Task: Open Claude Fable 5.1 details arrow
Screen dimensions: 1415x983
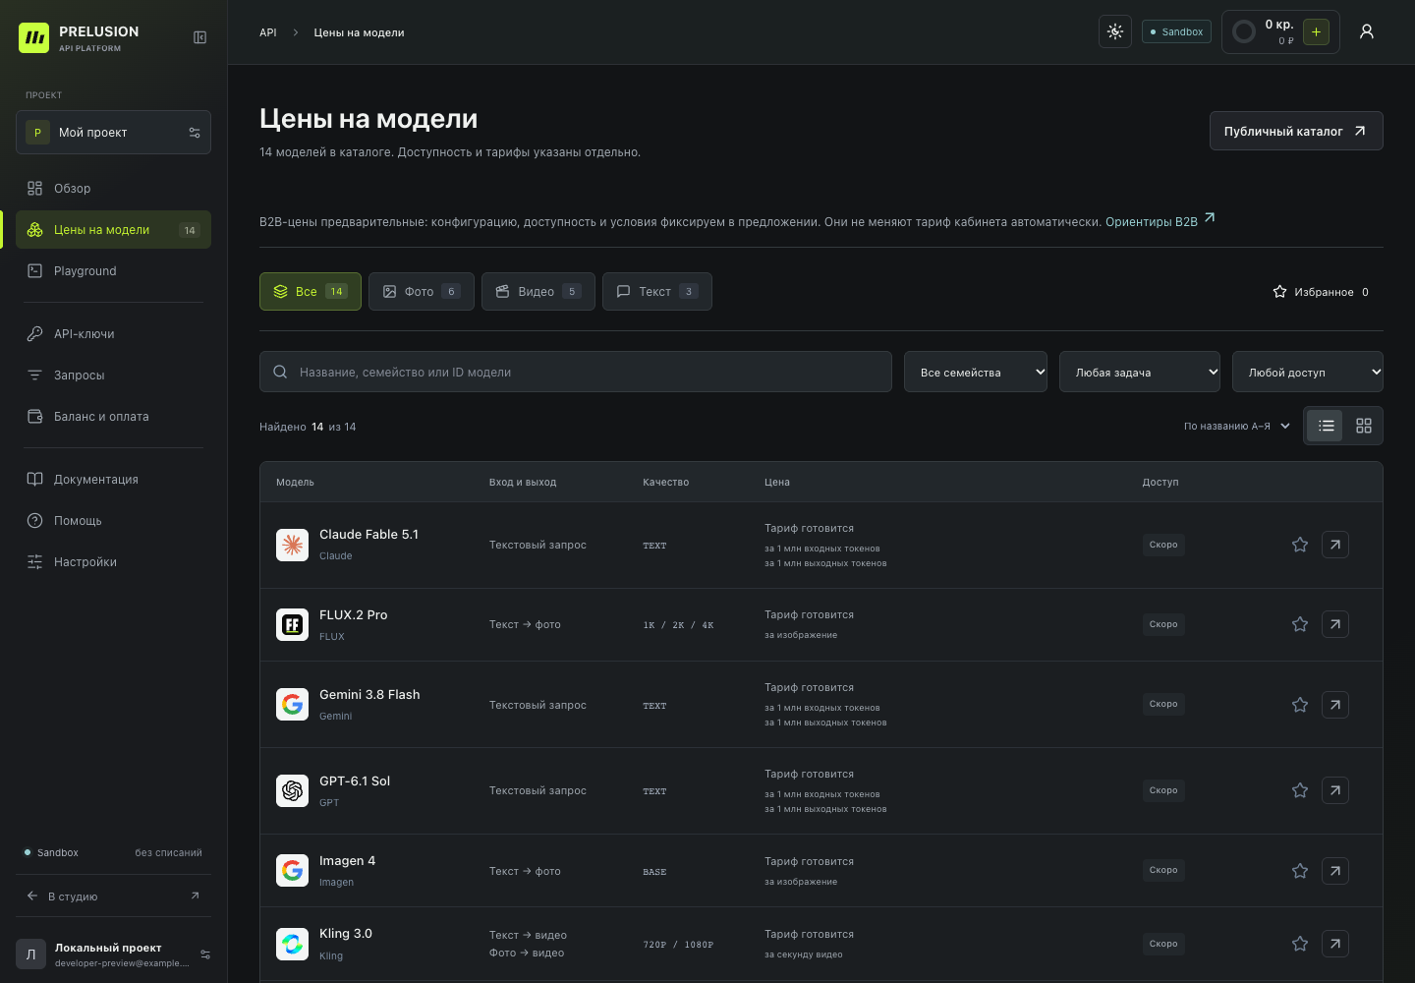Action: (x=1335, y=545)
